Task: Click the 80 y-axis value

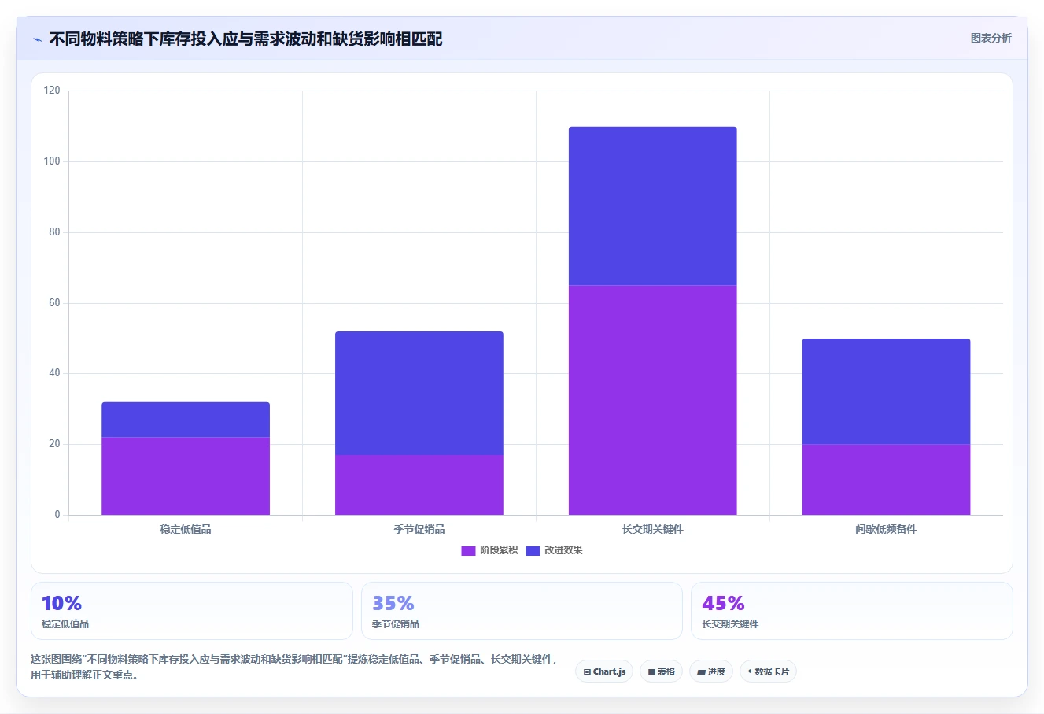Action: (x=54, y=232)
